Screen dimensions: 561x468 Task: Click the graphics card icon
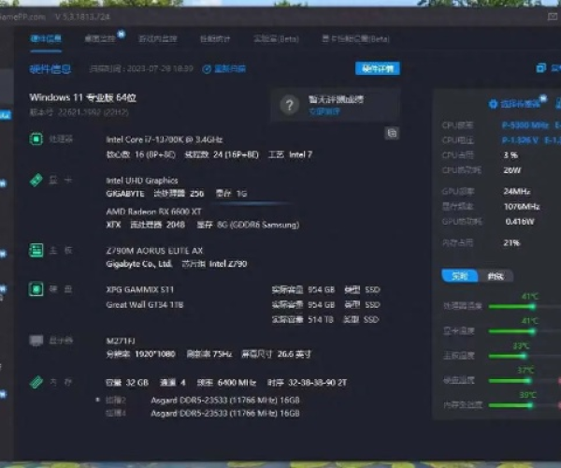pyautogui.click(x=36, y=180)
